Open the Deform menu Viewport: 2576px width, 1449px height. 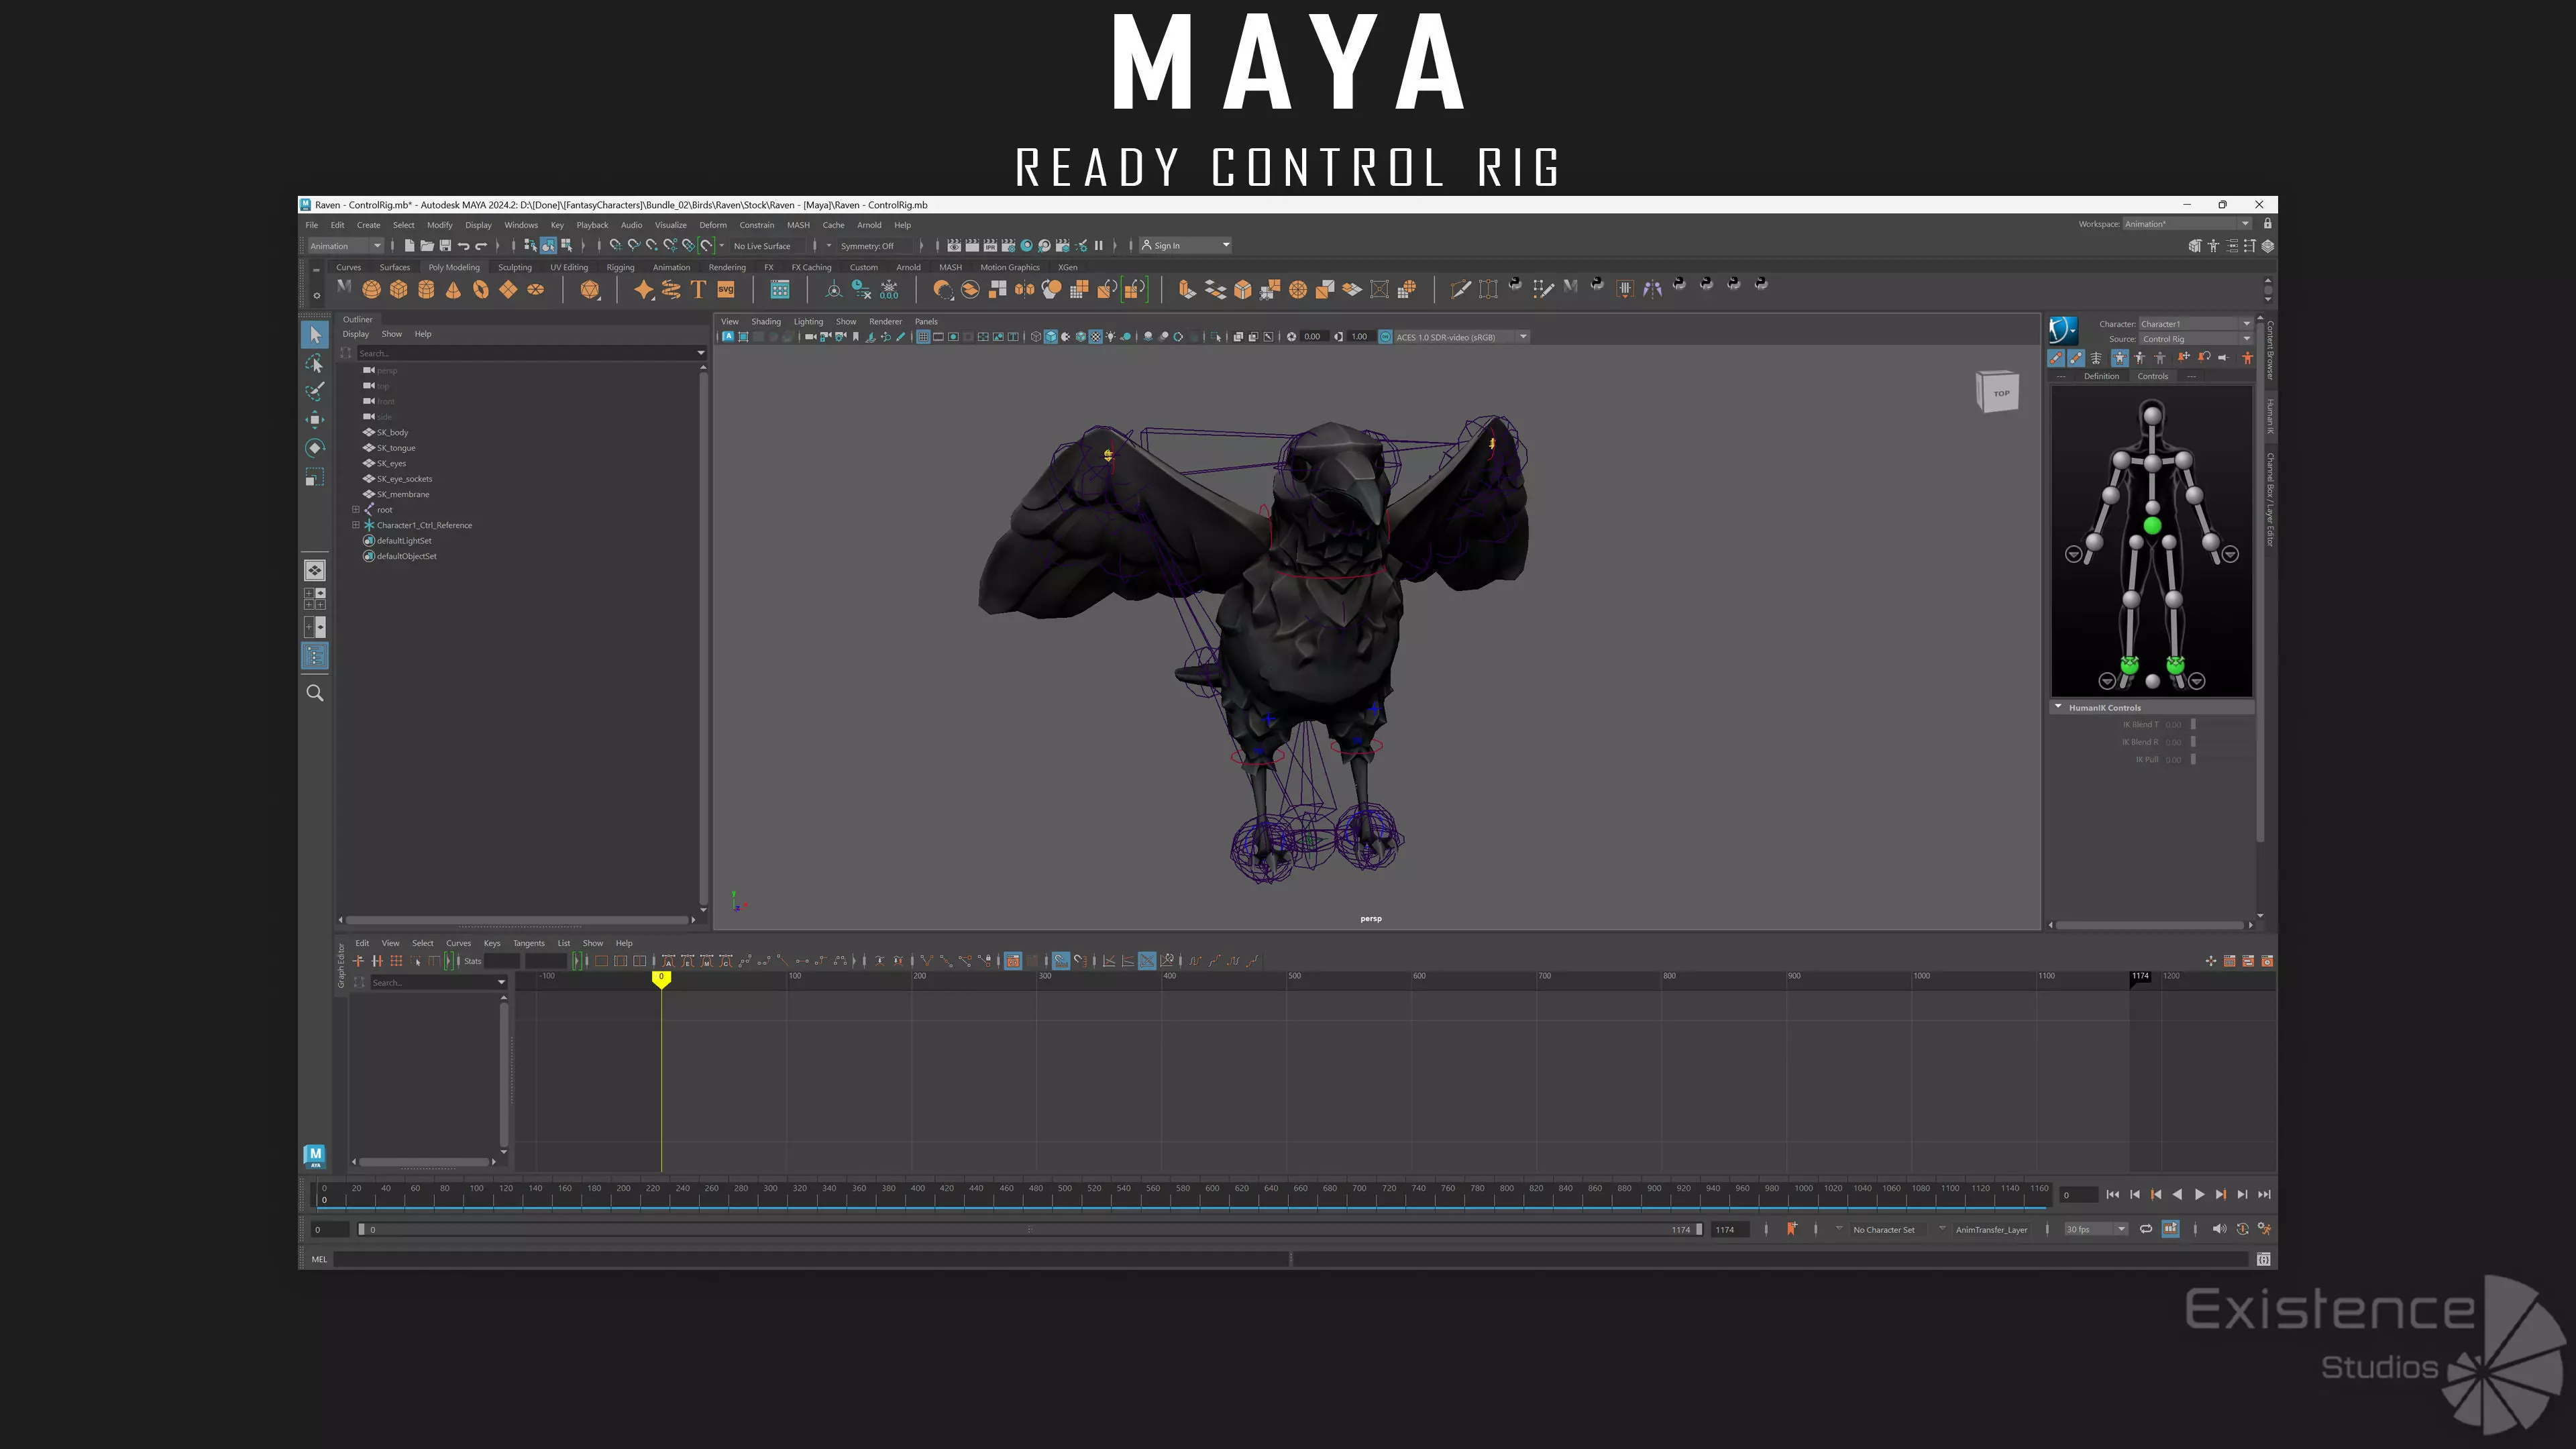pyautogui.click(x=713, y=225)
